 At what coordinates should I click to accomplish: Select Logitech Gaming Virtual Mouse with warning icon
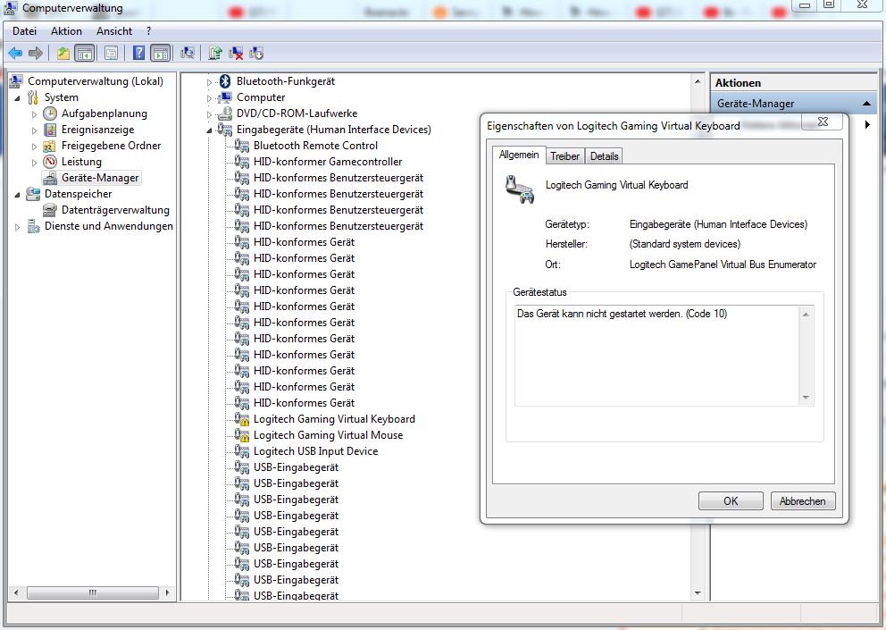coord(328,435)
